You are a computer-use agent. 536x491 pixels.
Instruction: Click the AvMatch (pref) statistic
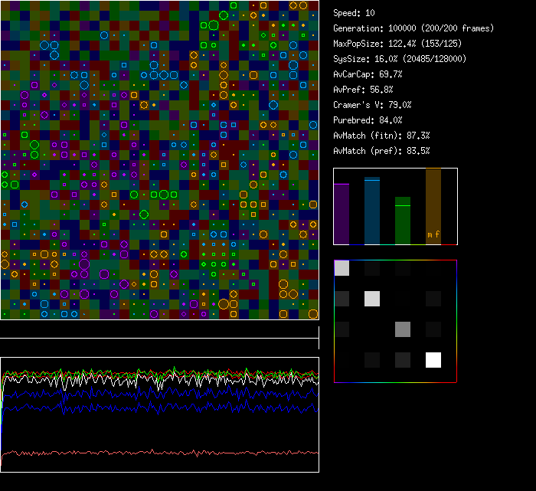[381, 151]
